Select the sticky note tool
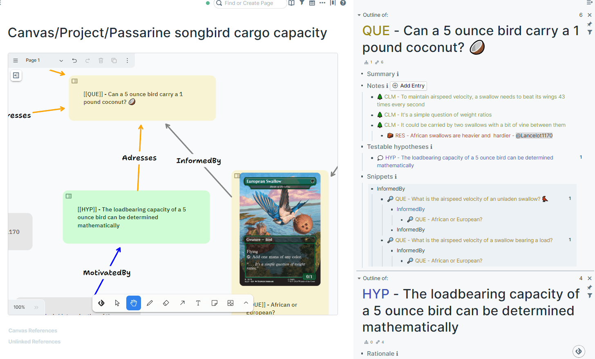Viewport: 595px width, 359px height. point(215,303)
